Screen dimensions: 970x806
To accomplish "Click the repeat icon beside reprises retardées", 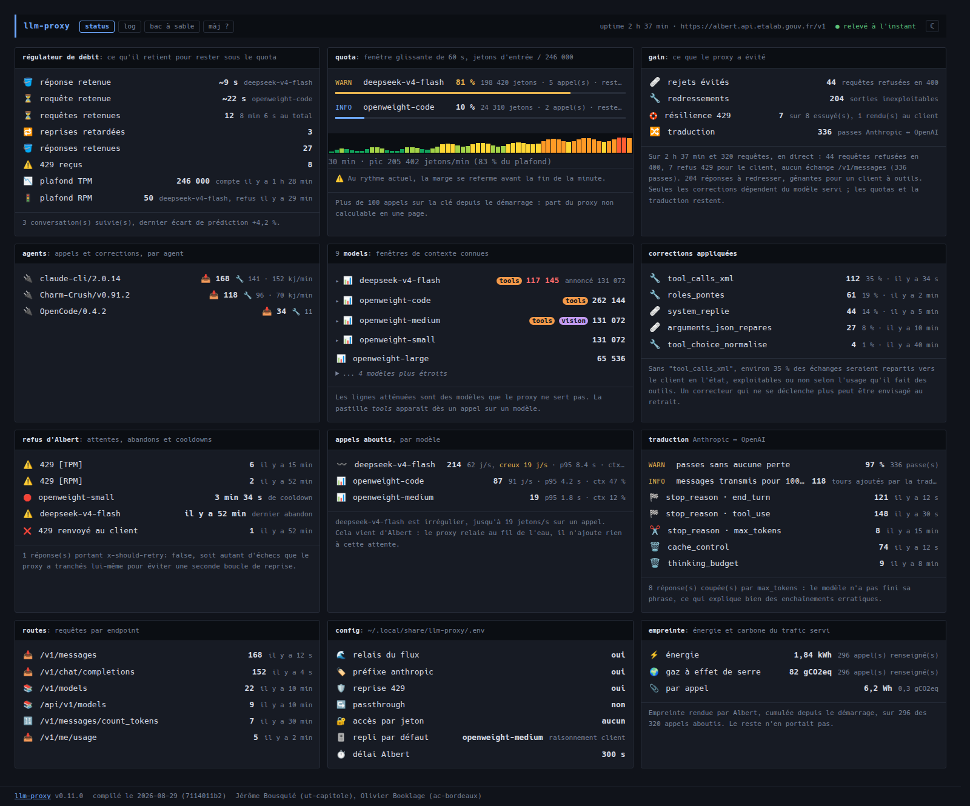I will tap(28, 132).
